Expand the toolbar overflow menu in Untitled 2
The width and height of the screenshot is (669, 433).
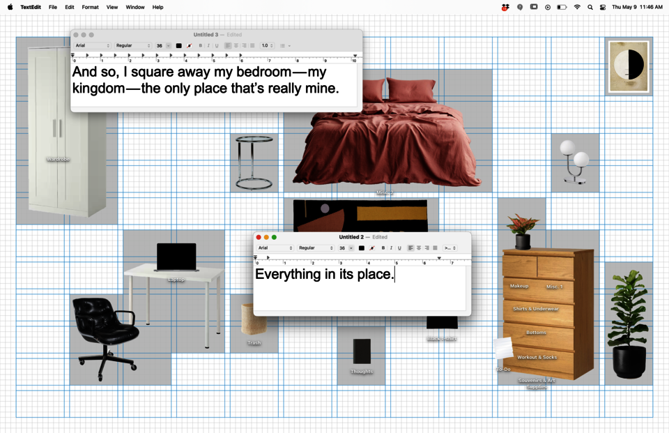[x=449, y=248]
